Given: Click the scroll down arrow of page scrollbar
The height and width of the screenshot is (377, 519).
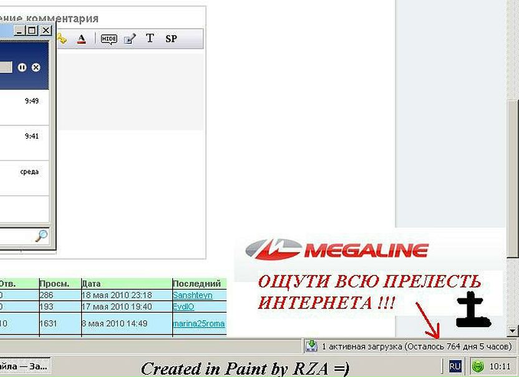Looking at the screenshot, I should 513,331.
